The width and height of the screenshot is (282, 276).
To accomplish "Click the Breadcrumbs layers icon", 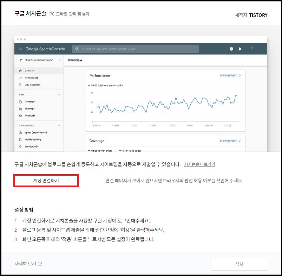I will coord(20,146).
